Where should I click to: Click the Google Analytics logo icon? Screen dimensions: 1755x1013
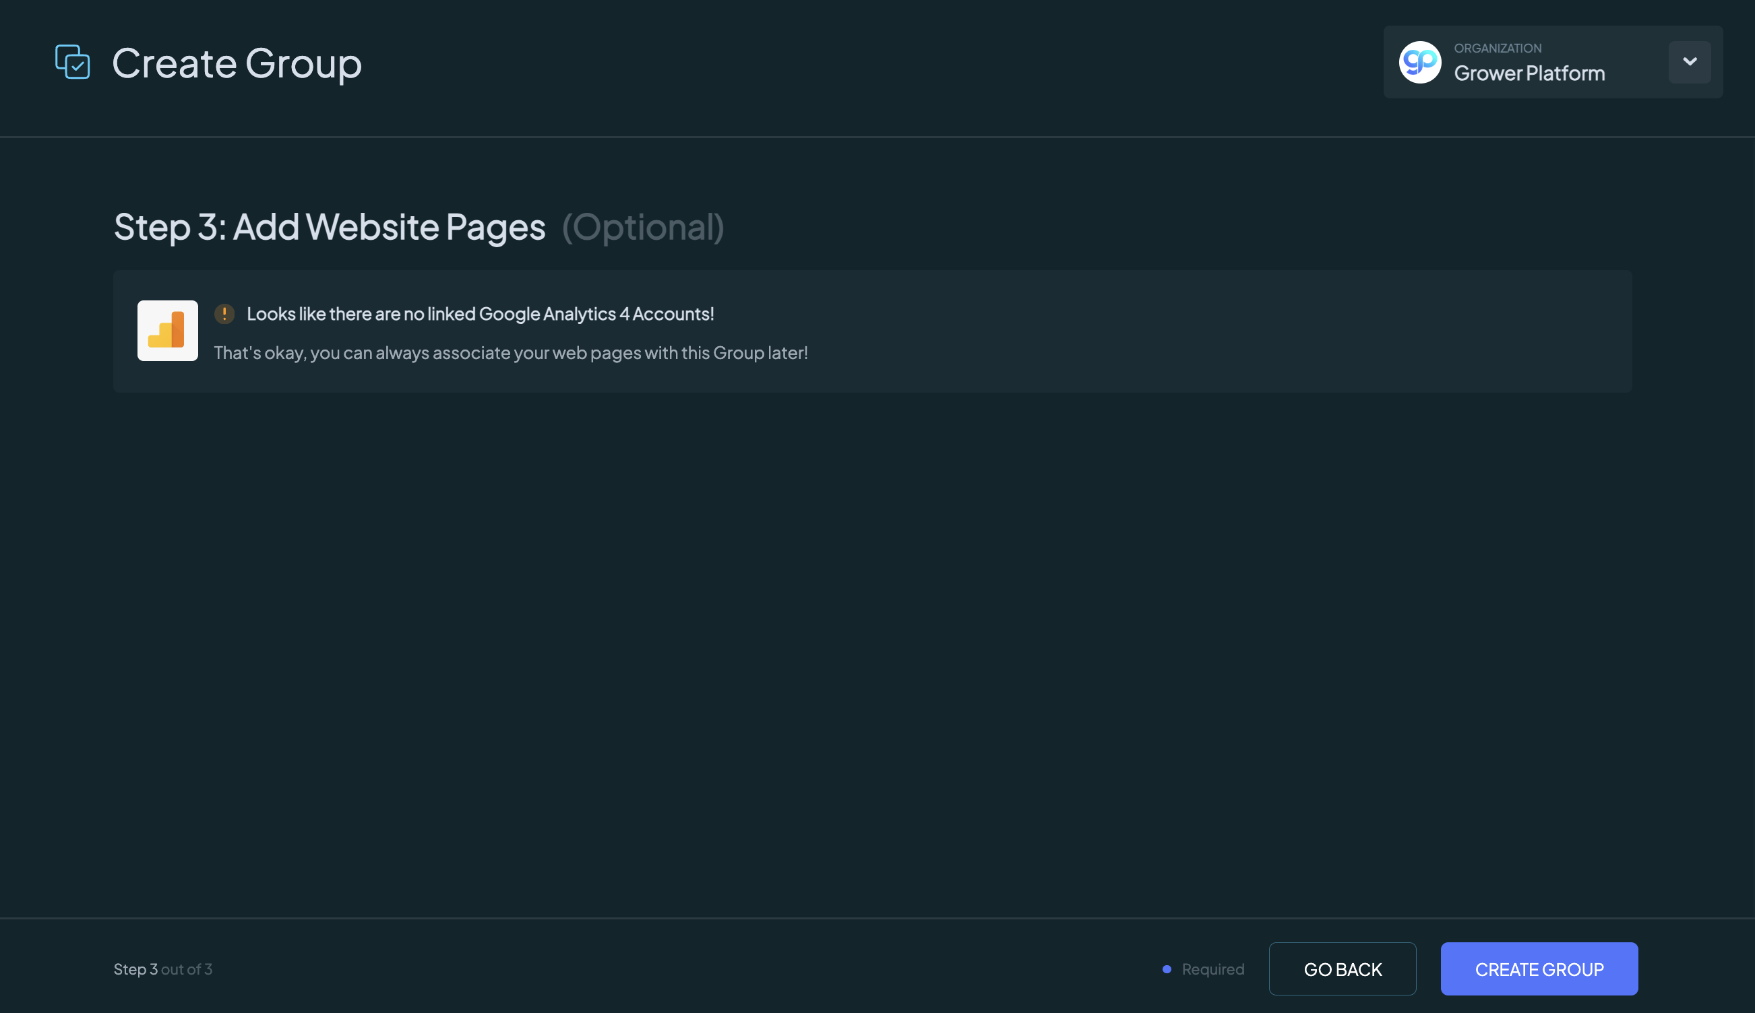168,331
